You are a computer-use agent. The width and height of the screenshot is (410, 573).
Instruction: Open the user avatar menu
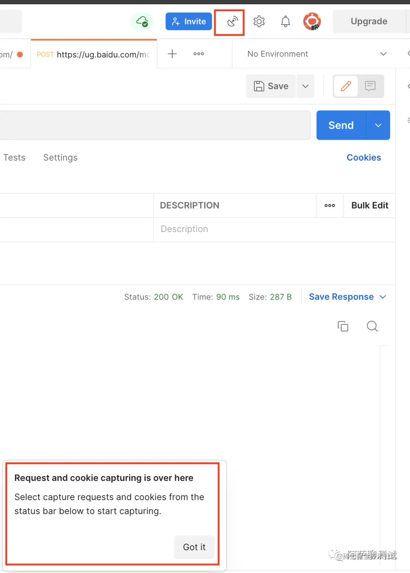click(312, 21)
